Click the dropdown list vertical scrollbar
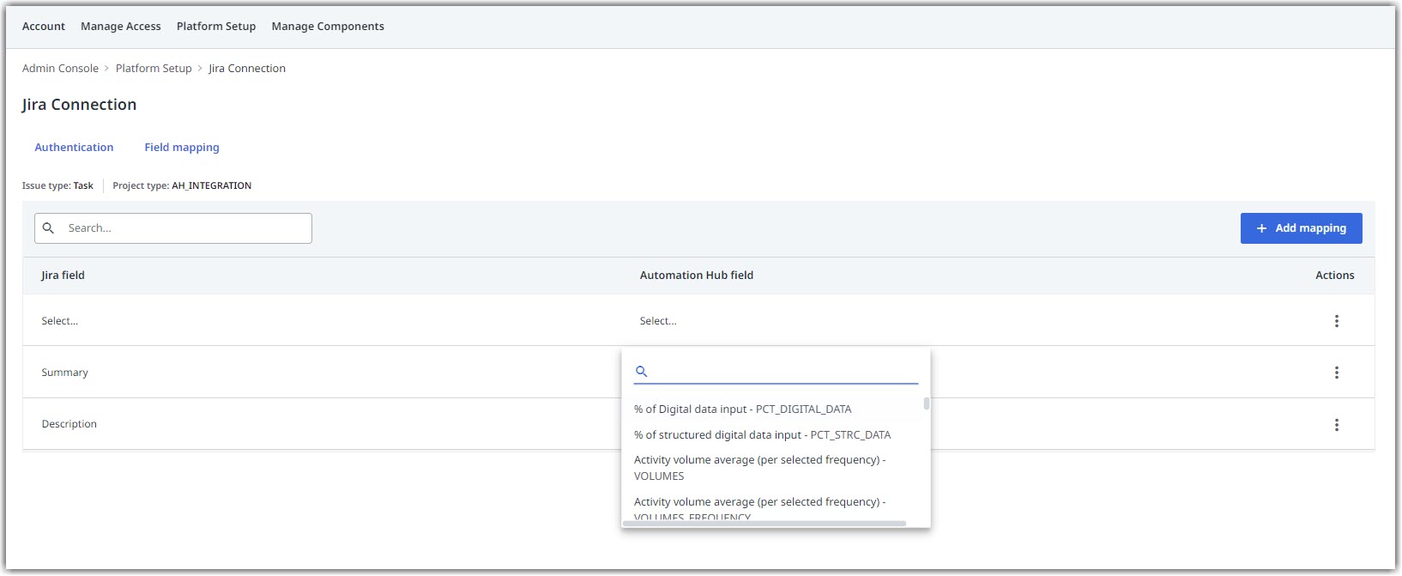The height and width of the screenshot is (576, 1402). click(927, 403)
